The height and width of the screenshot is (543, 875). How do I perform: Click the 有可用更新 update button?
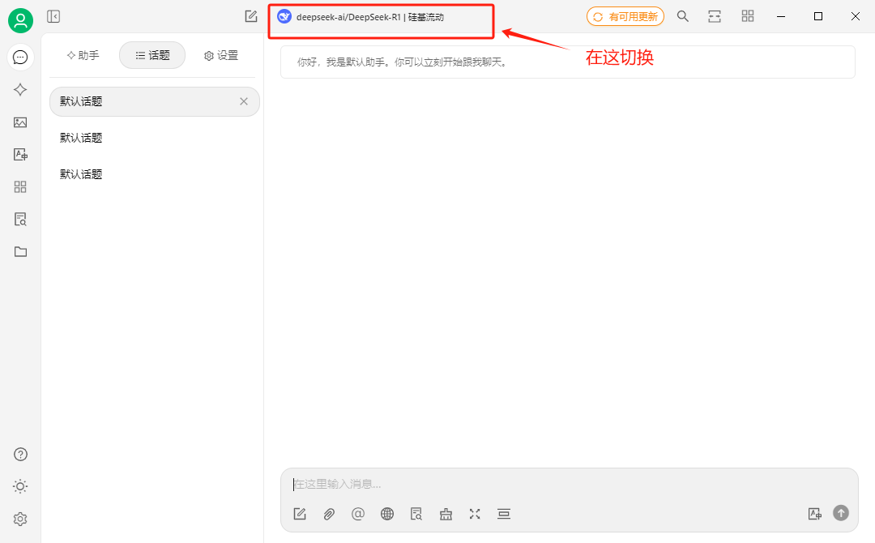pos(624,15)
